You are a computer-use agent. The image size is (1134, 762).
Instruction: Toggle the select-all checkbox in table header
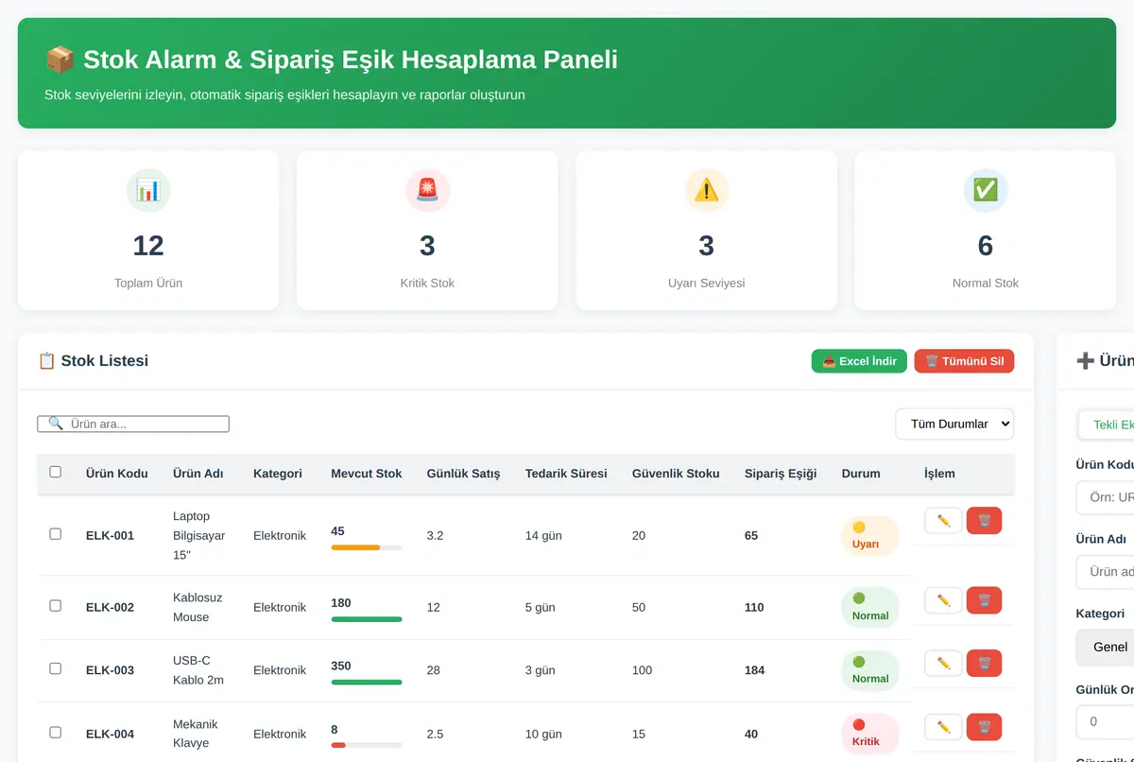55,472
